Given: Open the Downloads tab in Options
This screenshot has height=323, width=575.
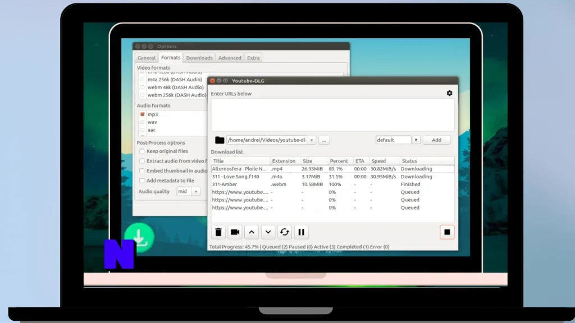Looking at the screenshot, I should click(x=199, y=58).
